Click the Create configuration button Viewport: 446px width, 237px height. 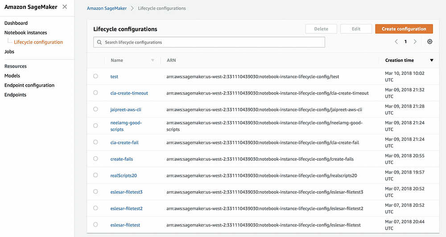pos(404,29)
